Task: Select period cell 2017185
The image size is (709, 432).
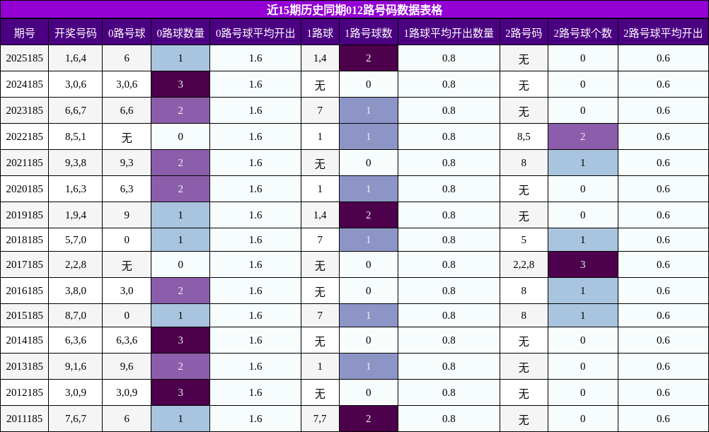Action: click(x=25, y=264)
